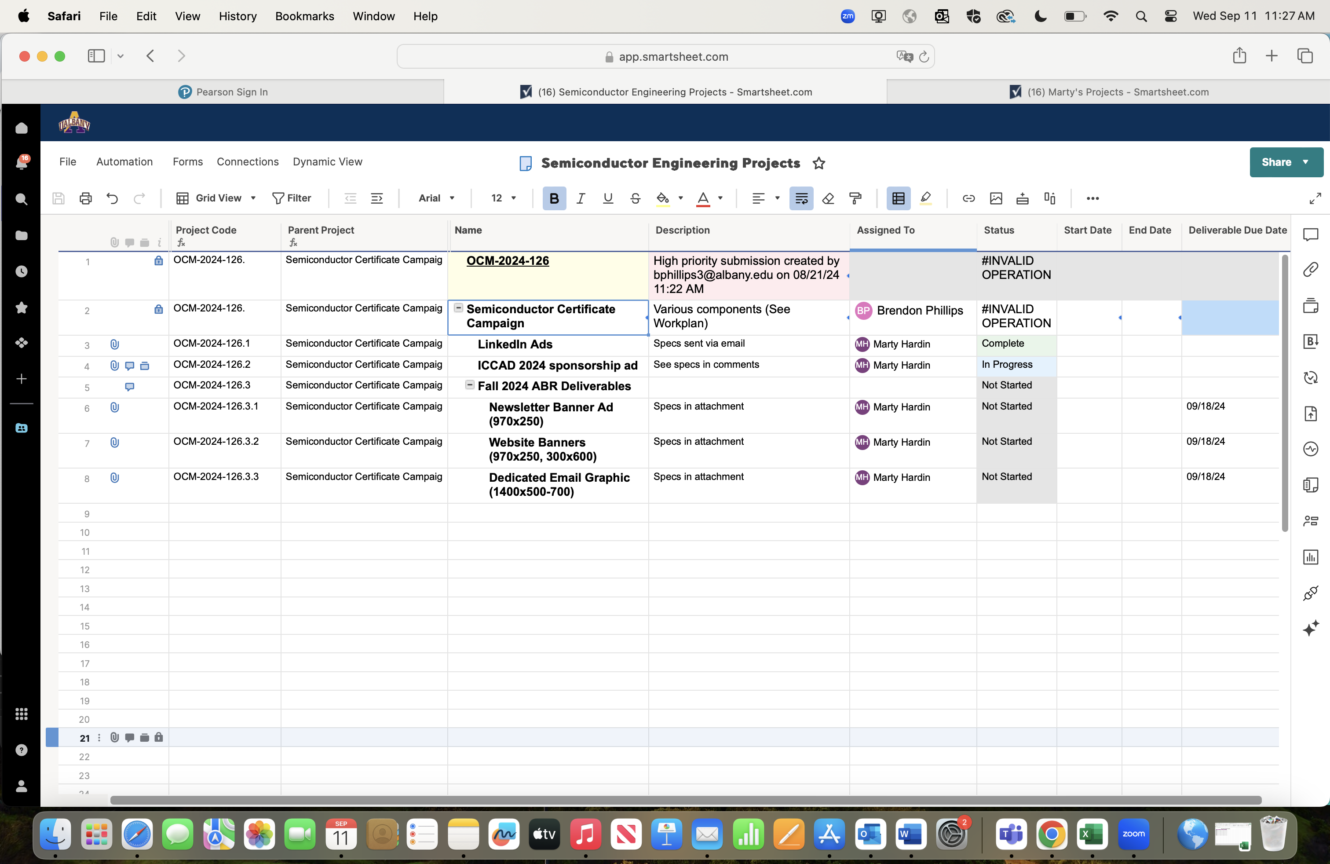The width and height of the screenshot is (1330, 864).
Task: Collapse Fall 2024 ABR Deliverables row
Action: tap(470, 385)
